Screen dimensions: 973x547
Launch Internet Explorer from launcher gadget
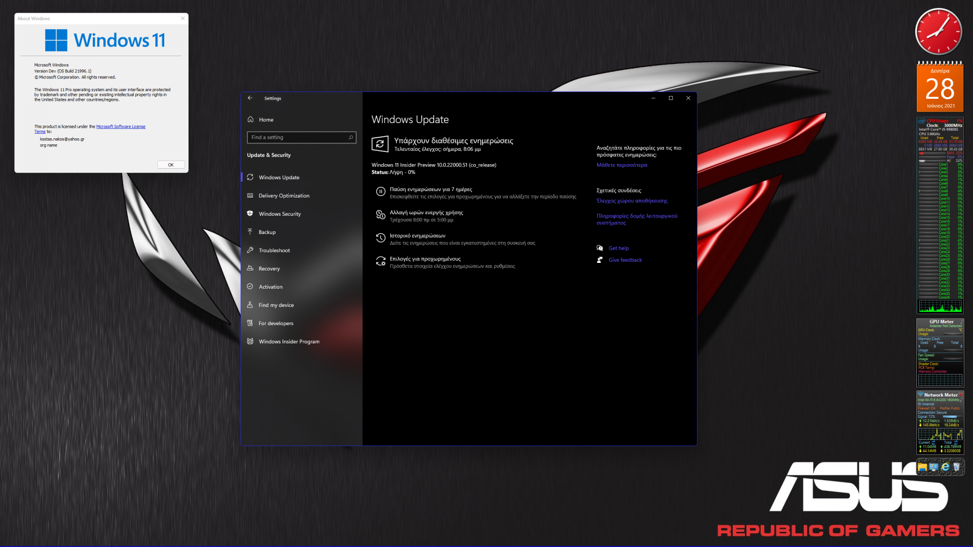click(x=945, y=467)
